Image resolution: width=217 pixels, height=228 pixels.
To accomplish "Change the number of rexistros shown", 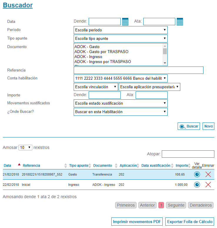I will (25, 148).
